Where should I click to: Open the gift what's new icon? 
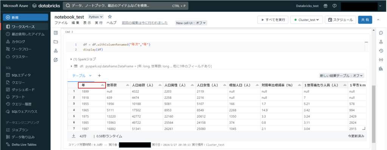(325, 6)
